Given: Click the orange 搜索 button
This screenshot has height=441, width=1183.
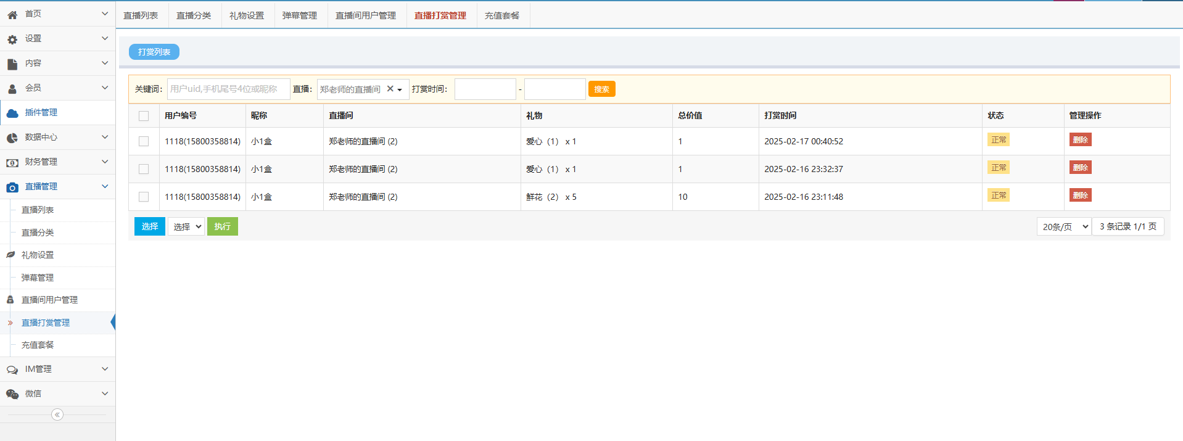Looking at the screenshot, I should (x=601, y=89).
